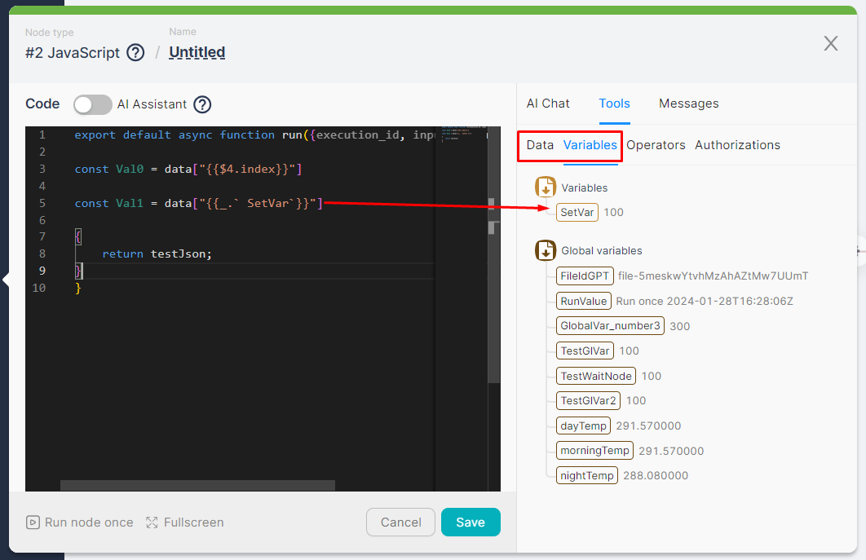866x560 pixels.
Task: Toggle the AI Assistant switch
Action: [92, 104]
